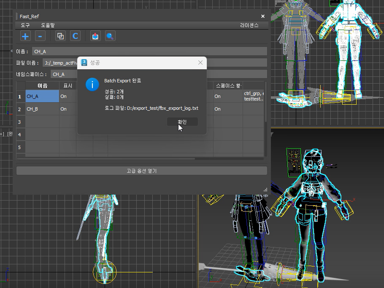
Task: Click the blue plus add reference icon
Action: click(x=25, y=36)
